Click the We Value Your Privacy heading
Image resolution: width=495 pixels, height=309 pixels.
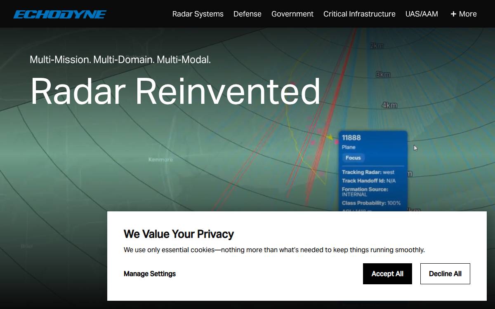[179, 234]
